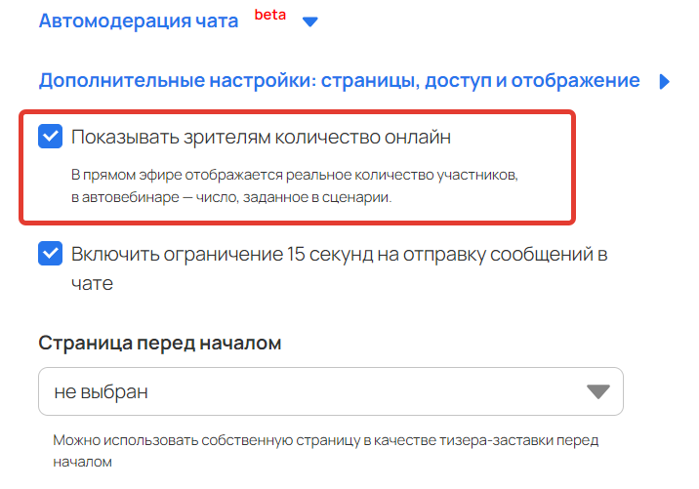
Task: Click the hint about тизера-заставки перед началом
Action: click(x=325, y=451)
